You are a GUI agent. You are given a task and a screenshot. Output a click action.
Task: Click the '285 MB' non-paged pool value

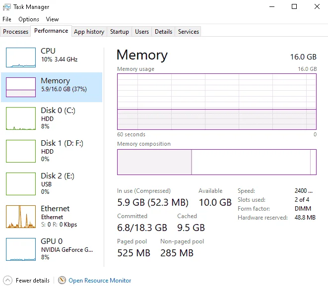[x=177, y=253]
